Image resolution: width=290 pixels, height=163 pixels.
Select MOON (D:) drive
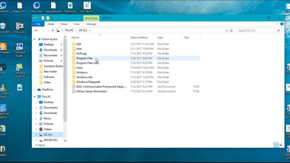click(50, 140)
